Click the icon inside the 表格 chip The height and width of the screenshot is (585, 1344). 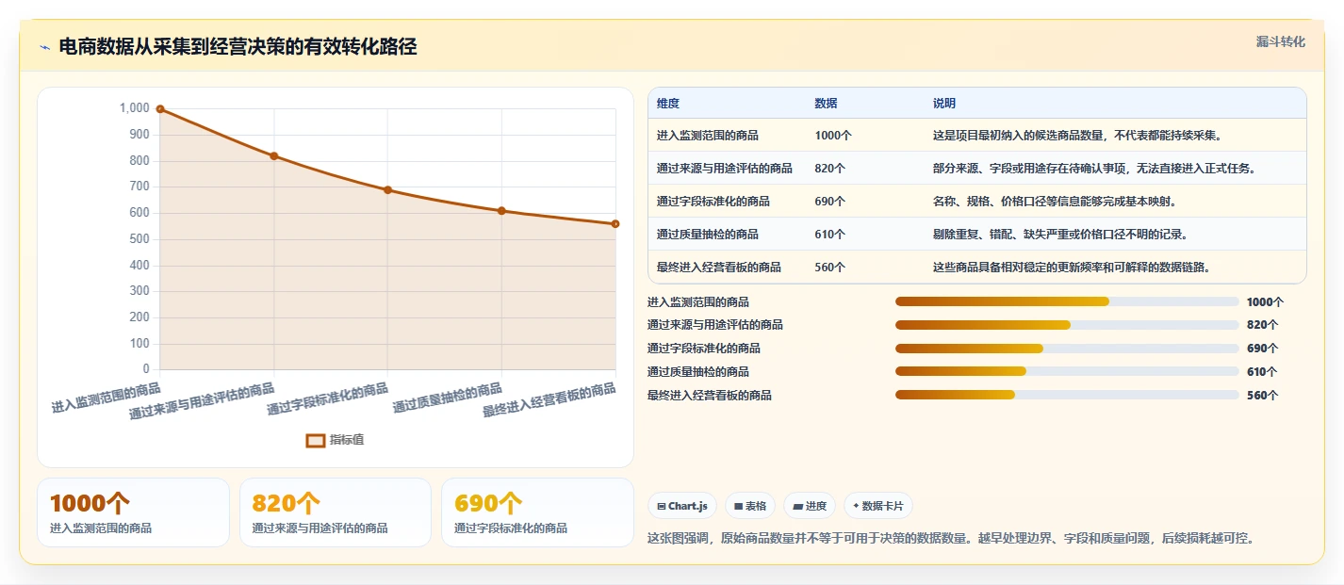click(739, 506)
